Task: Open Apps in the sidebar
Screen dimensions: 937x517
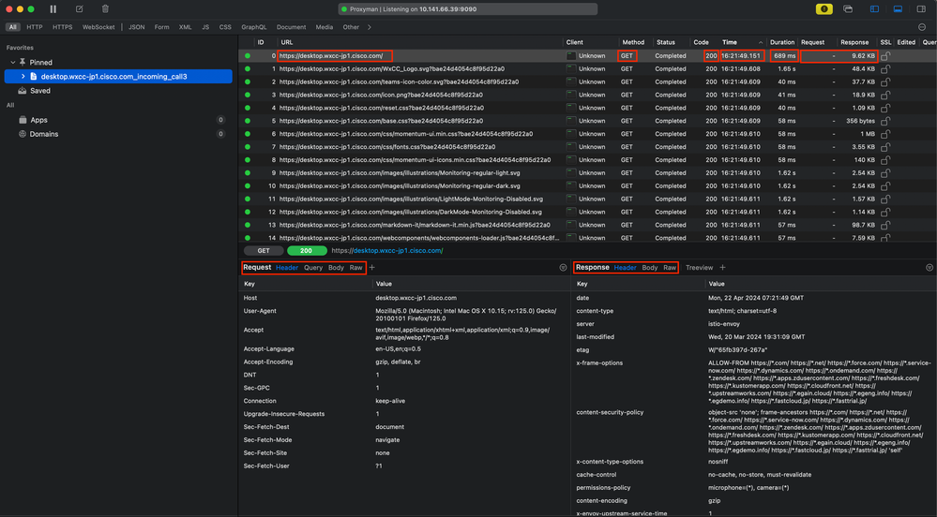Action: 38,120
